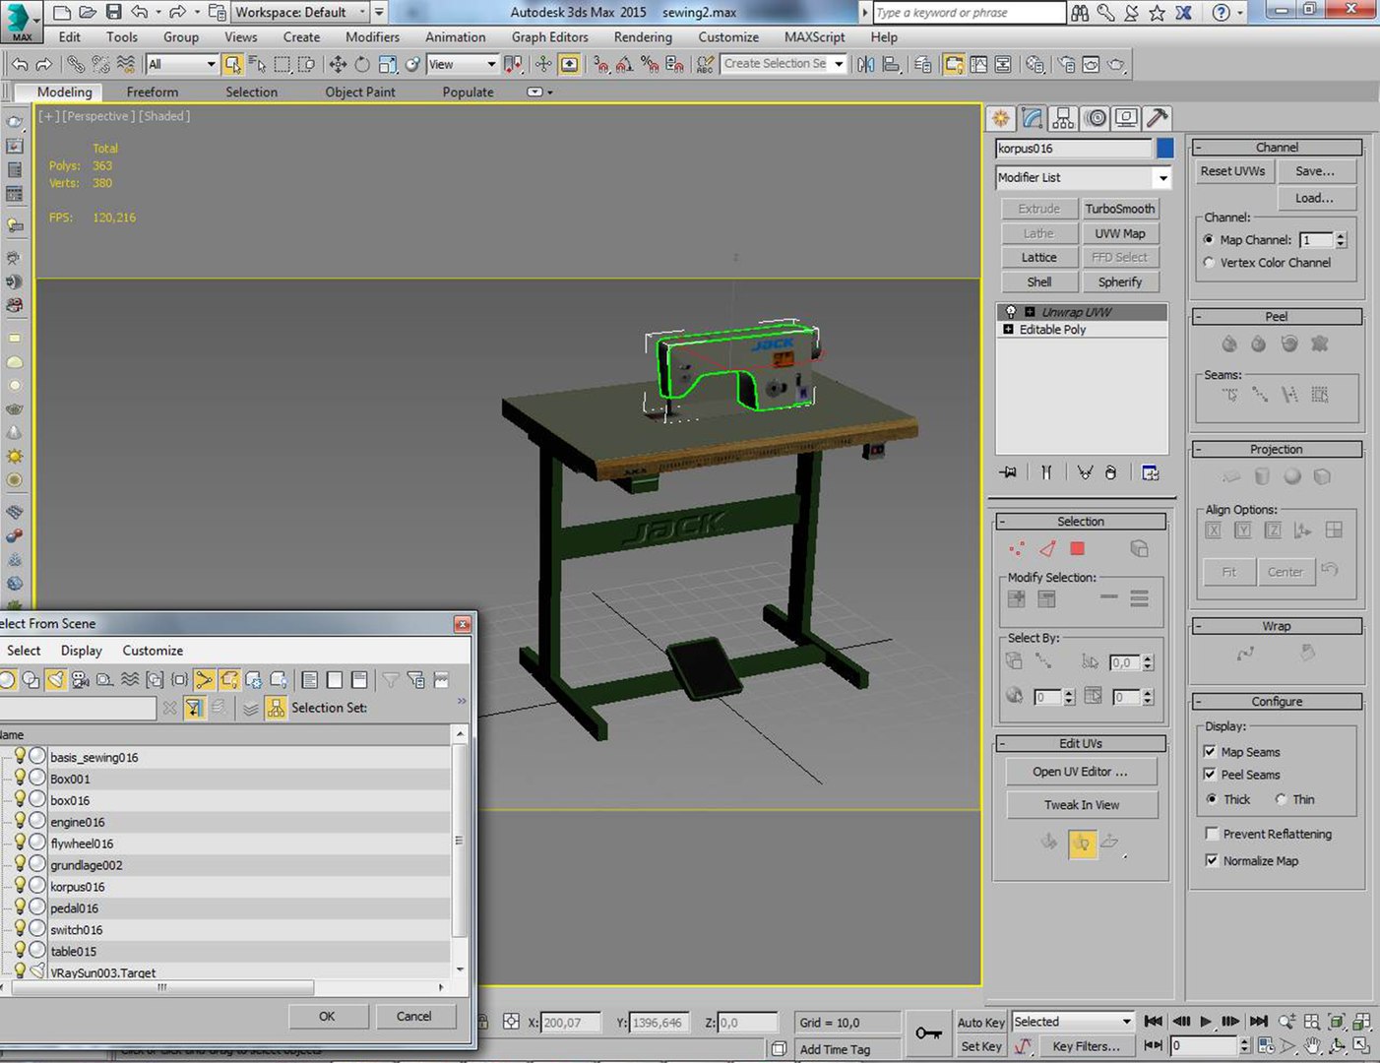Click the Pan View navigation icon
Image resolution: width=1380 pixels, height=1063 pixels.
tap(1313, 1045)
